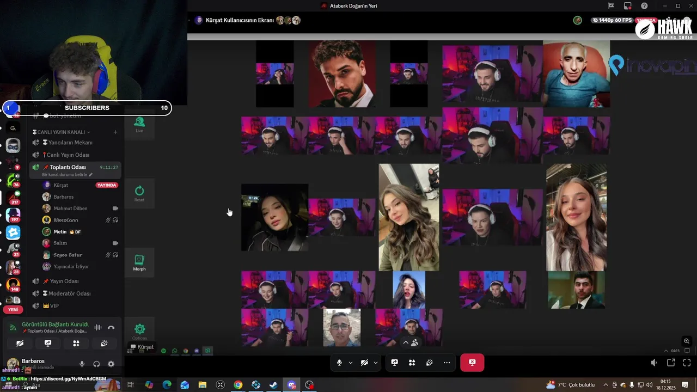Open elderly man in blue shirt video tile
Image resolution: width=697 pixels, height=392 pixels.
click(x=576, y=73)
